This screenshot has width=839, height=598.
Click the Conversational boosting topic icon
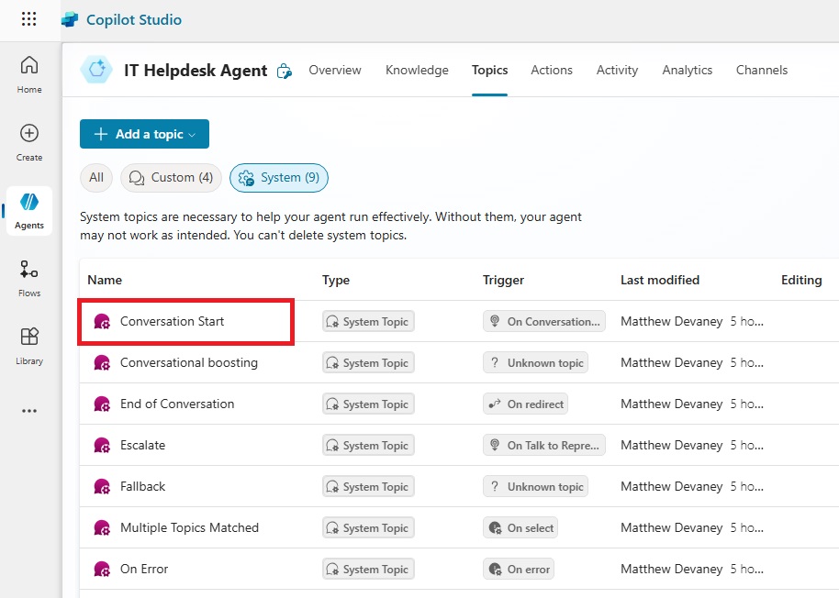click(102, 362)
